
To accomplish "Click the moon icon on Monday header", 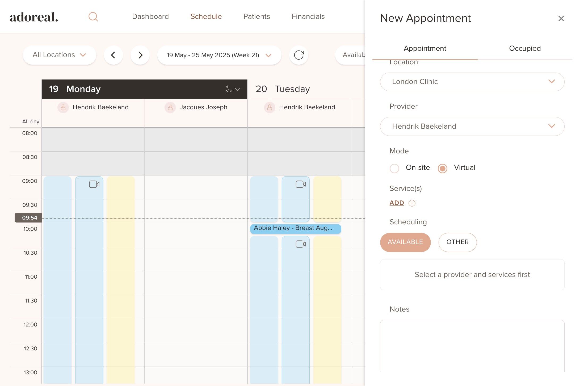I will point(229,89).
